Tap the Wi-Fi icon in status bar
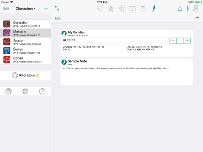The image size is (203, 152). [x=11, y=2]
